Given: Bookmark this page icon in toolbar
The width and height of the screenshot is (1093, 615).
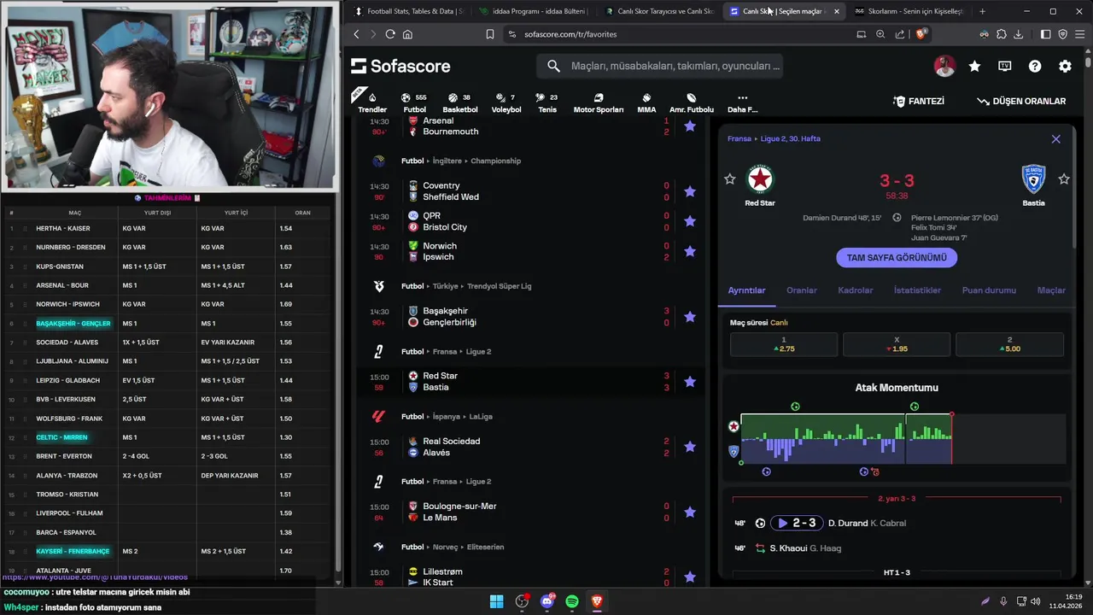Looking at the screenshot, I should pos(490,34).
